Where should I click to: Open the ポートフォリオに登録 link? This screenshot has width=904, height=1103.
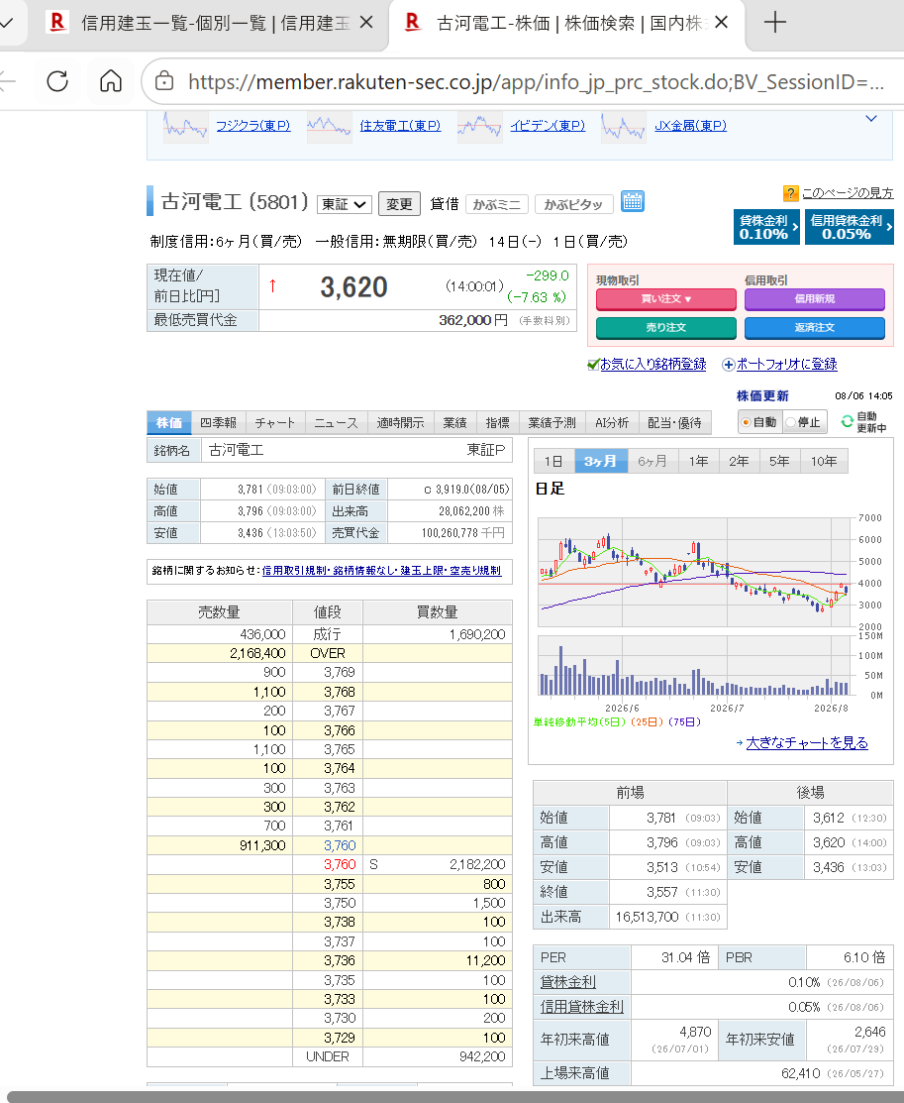pos(786,365)
